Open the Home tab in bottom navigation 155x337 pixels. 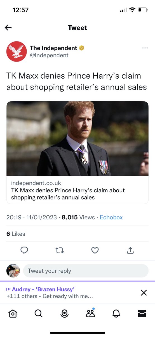coord(13,314)
